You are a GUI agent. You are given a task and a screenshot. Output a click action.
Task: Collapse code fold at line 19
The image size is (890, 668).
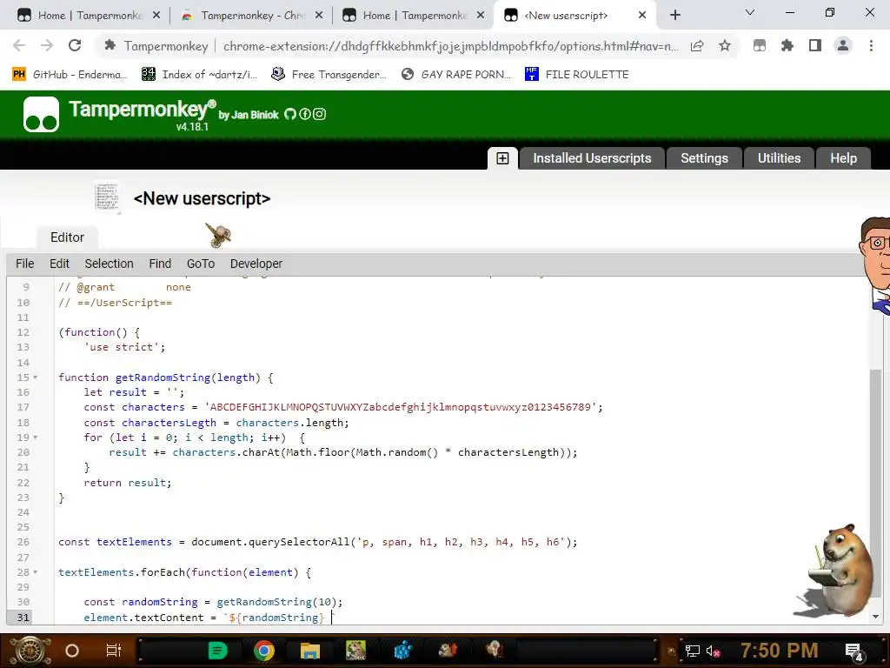coord(35,438)
